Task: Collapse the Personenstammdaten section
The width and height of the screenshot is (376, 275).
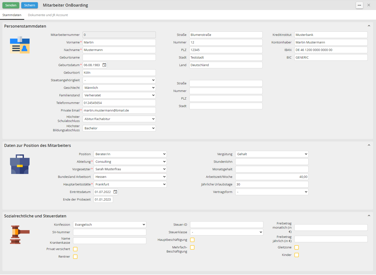Action: tap(369, 26)
